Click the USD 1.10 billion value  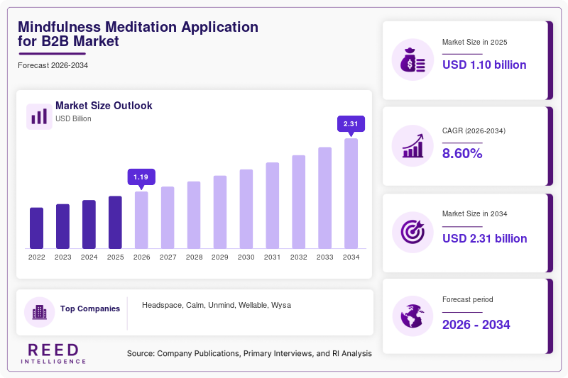[x=484, y=65]
